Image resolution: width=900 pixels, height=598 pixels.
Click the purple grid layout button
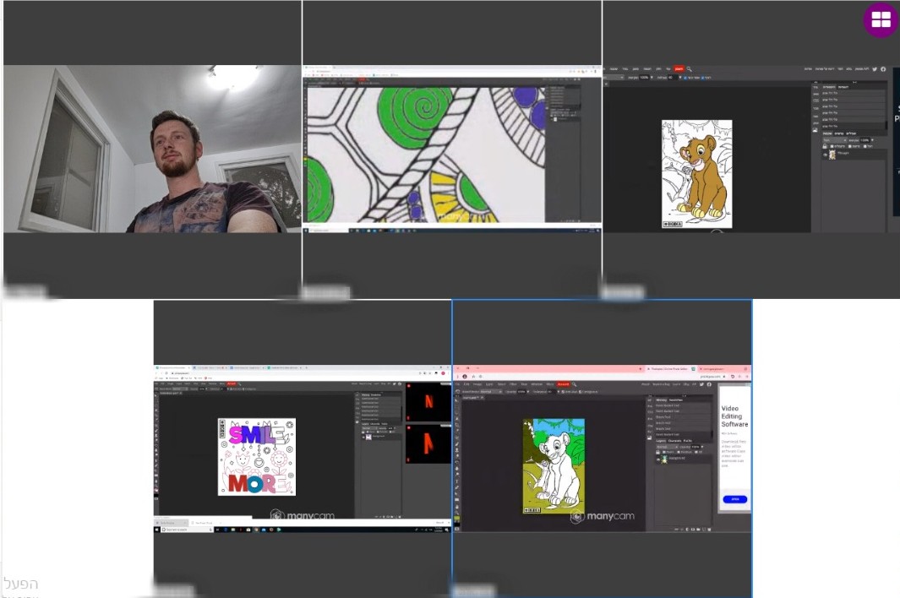(x=881, y=20)
